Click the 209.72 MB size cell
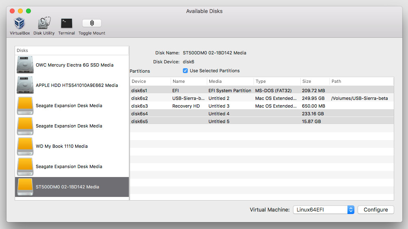The width and height of the screenshot is (408, 229). 314,91
